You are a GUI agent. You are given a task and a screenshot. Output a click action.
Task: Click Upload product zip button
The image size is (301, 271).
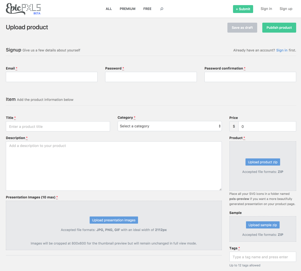[263, 162]
